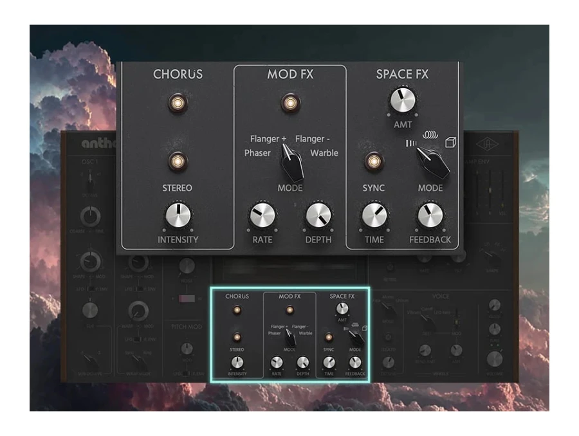The image size is (579, 436).
Task: Click the master VOLUME knob
Action: [495, 359]
